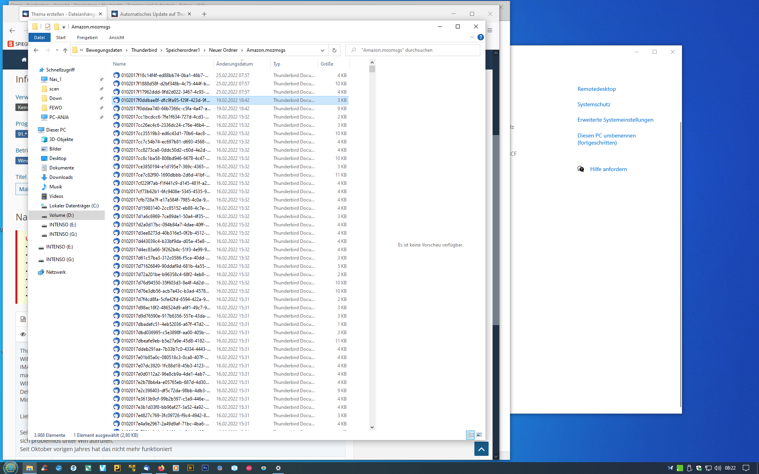Click the Explorer help question-mark icon
The image size is (759, 474).
click(x=480, y=37)
